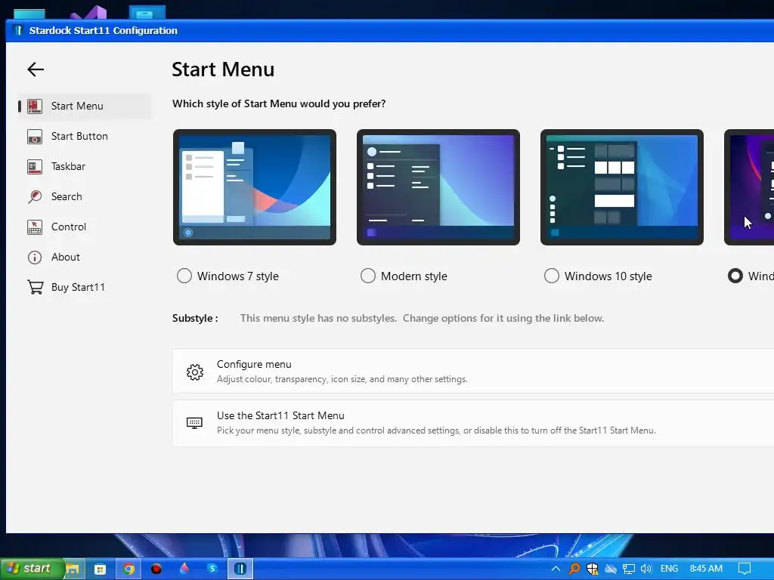
Task: Open the Taskbar sidebar section
Action: coord(85,166)
